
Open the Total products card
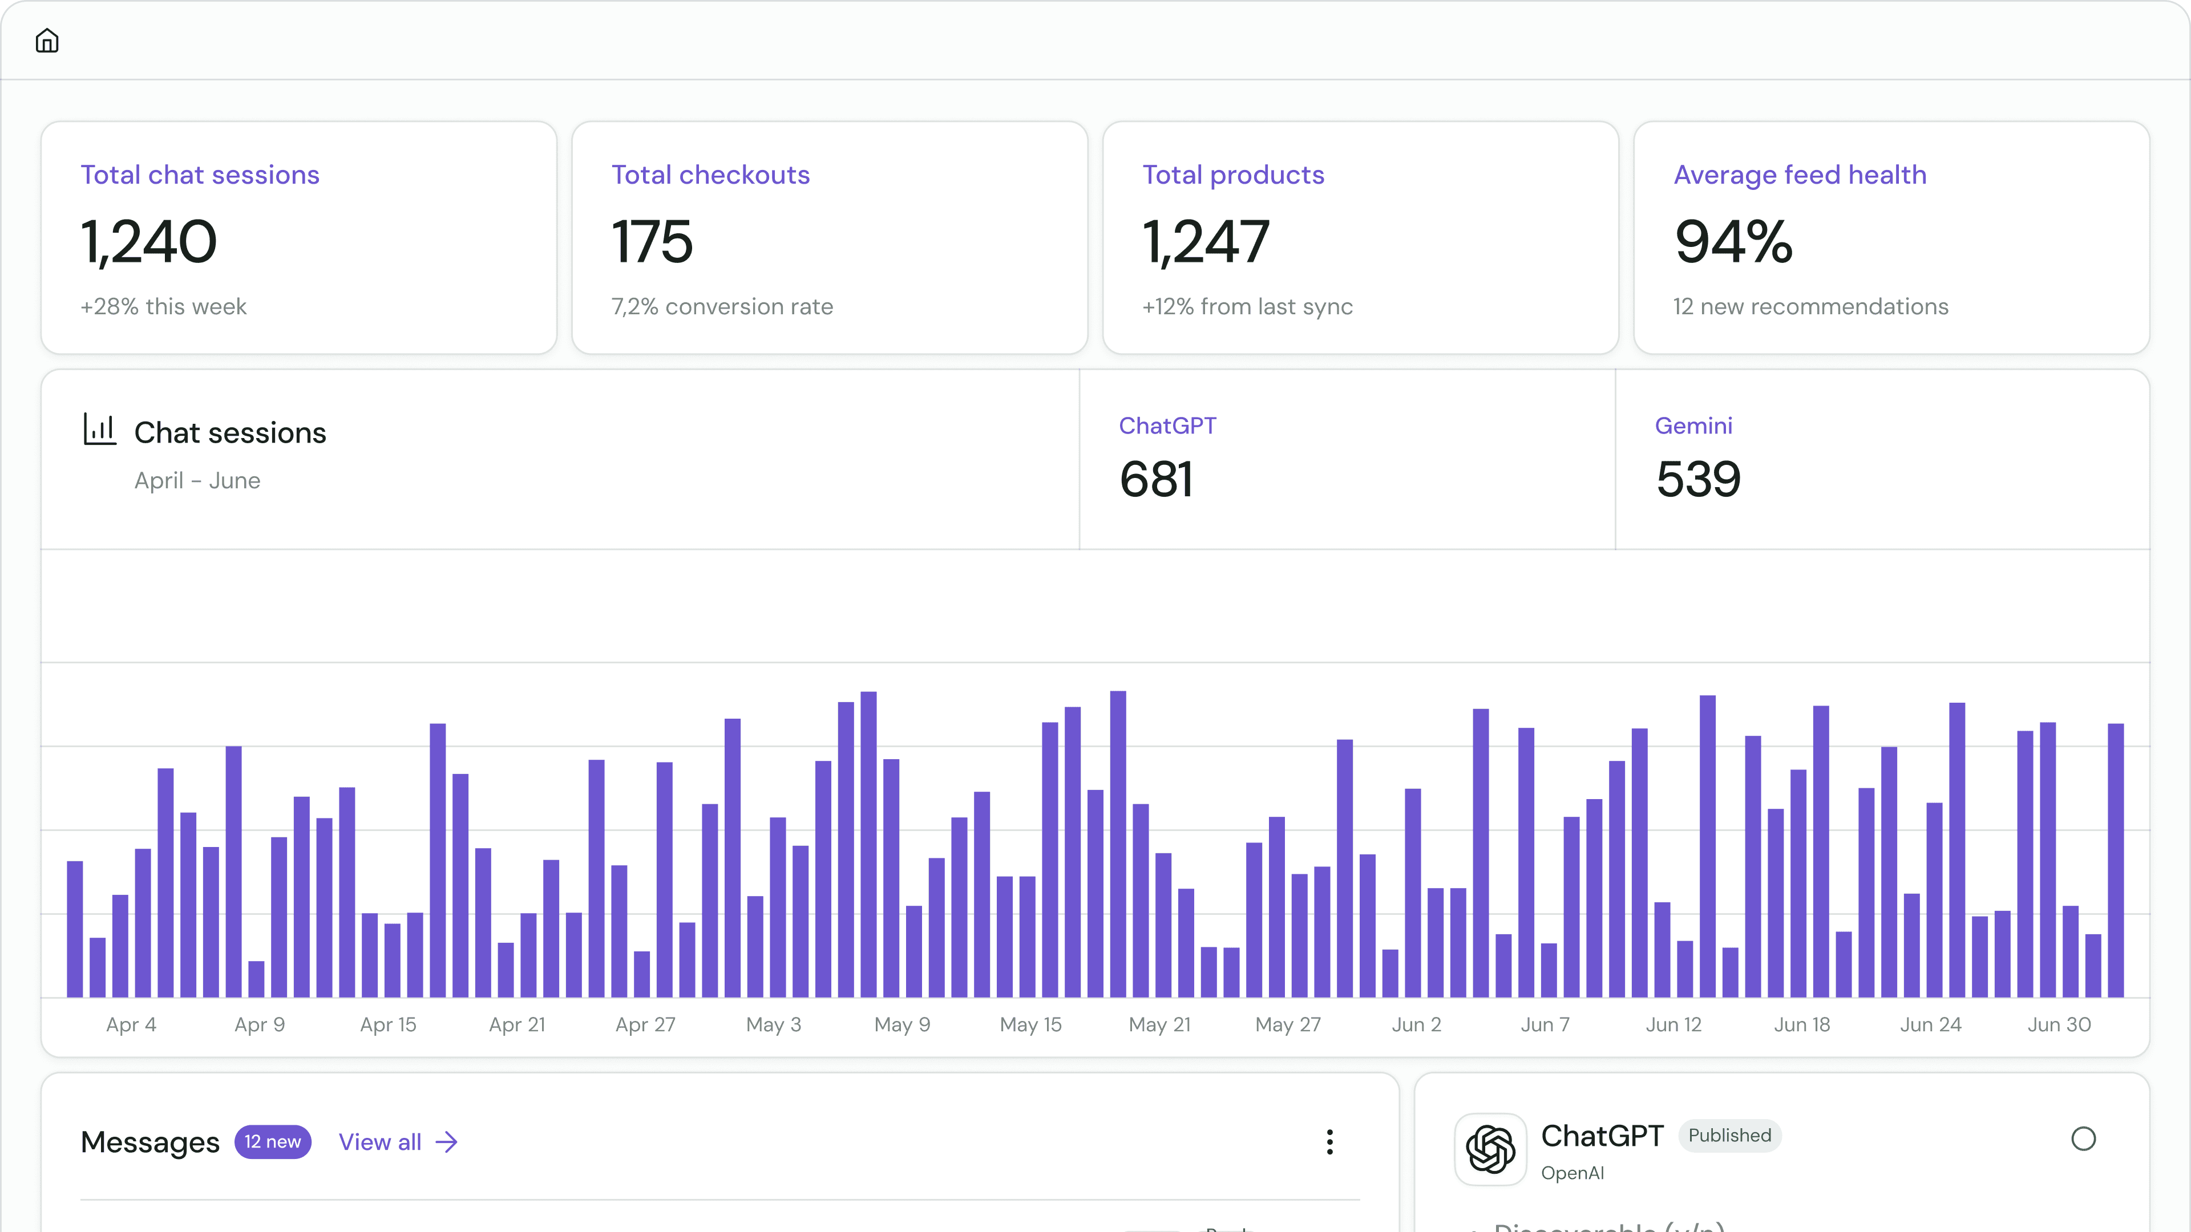point(1360,237)
